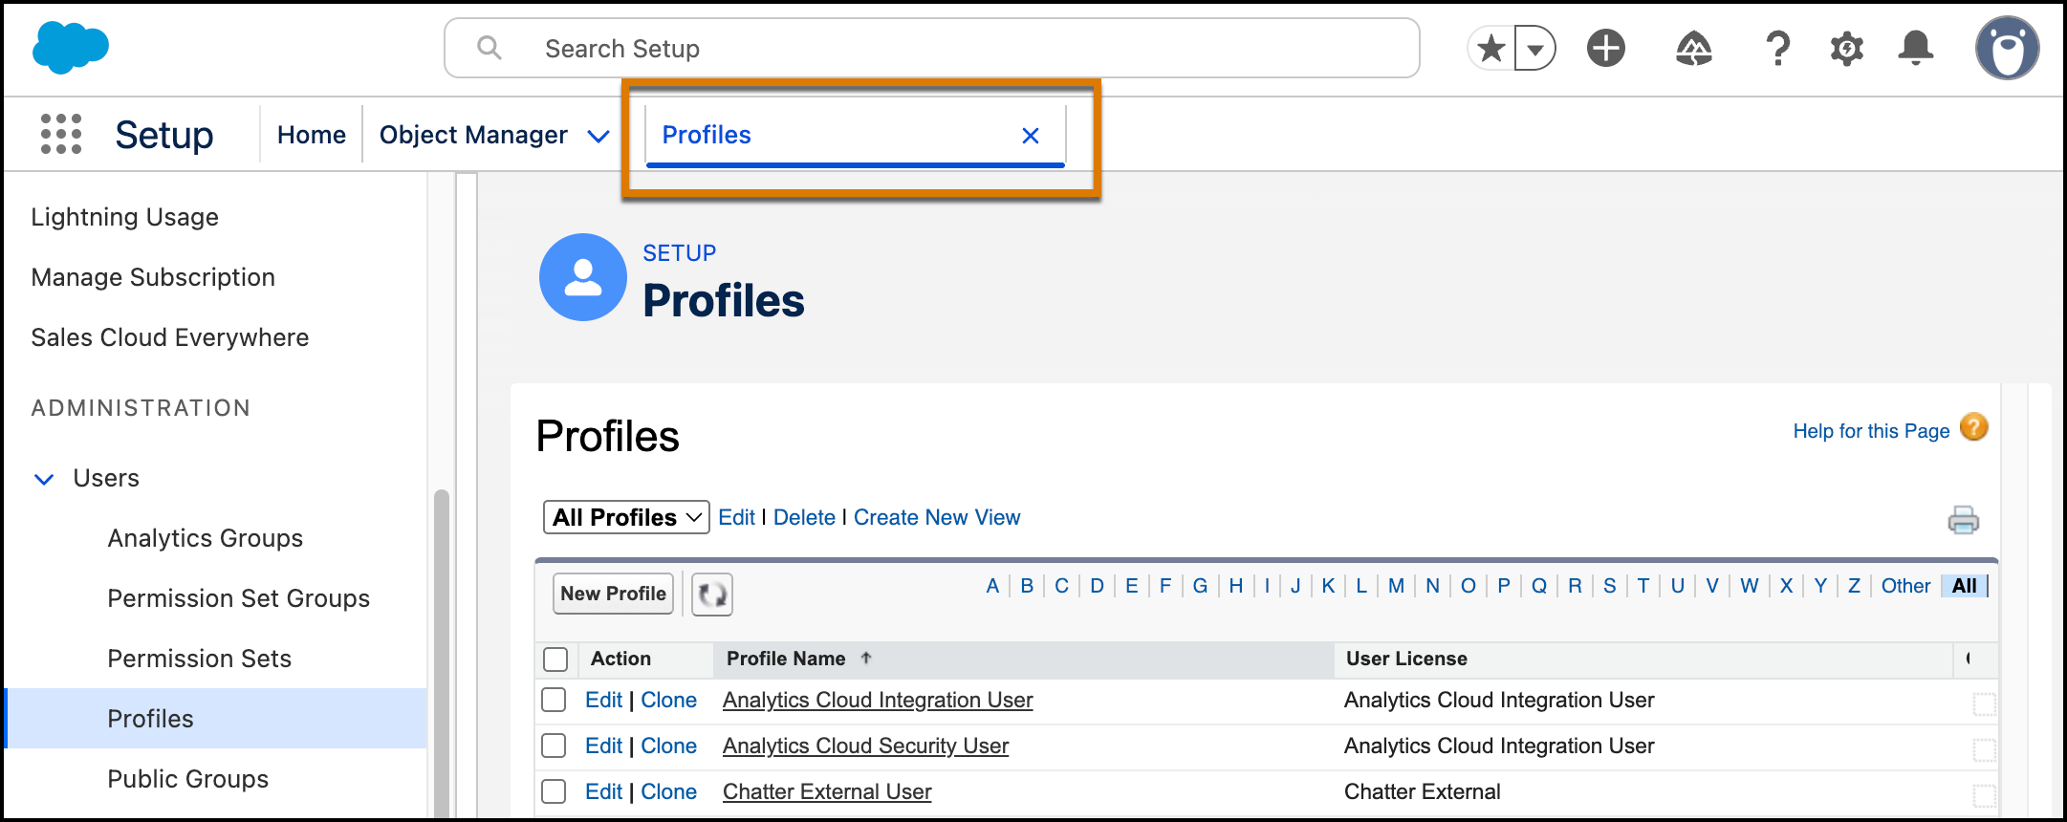Sort by the Profile Name column header
Image resolution: width=2067 pixels, height=822 pixels.
[786, 659]
